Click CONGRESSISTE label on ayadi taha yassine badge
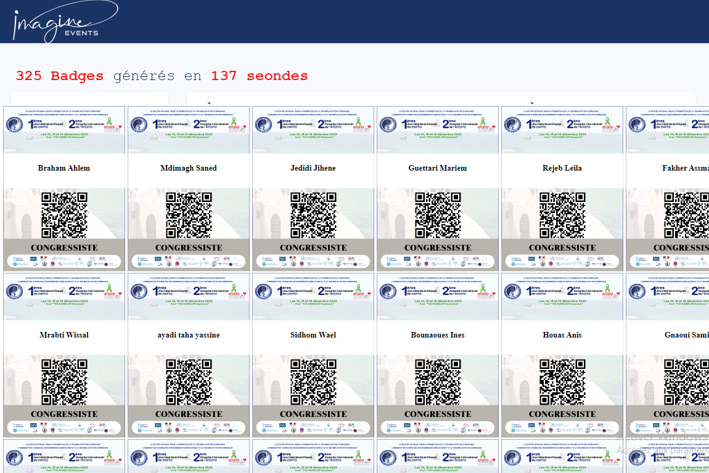 [189, 414]
